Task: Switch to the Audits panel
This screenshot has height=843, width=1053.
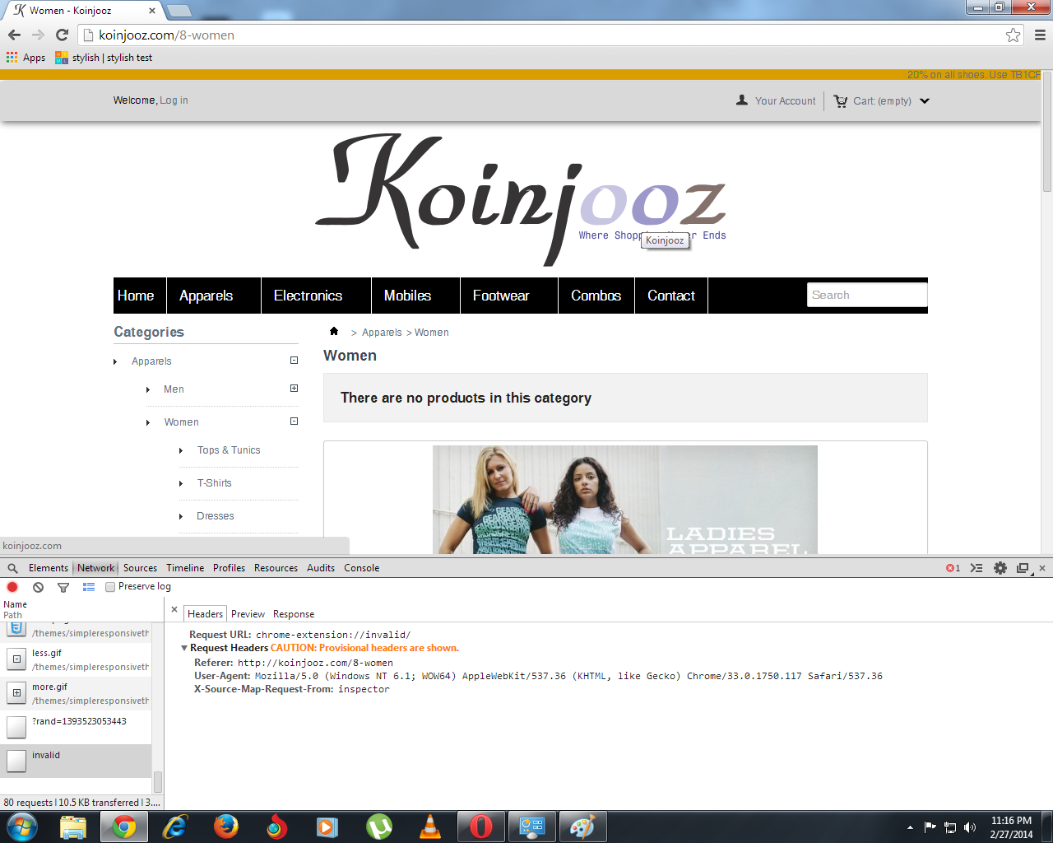Action: 321,568
